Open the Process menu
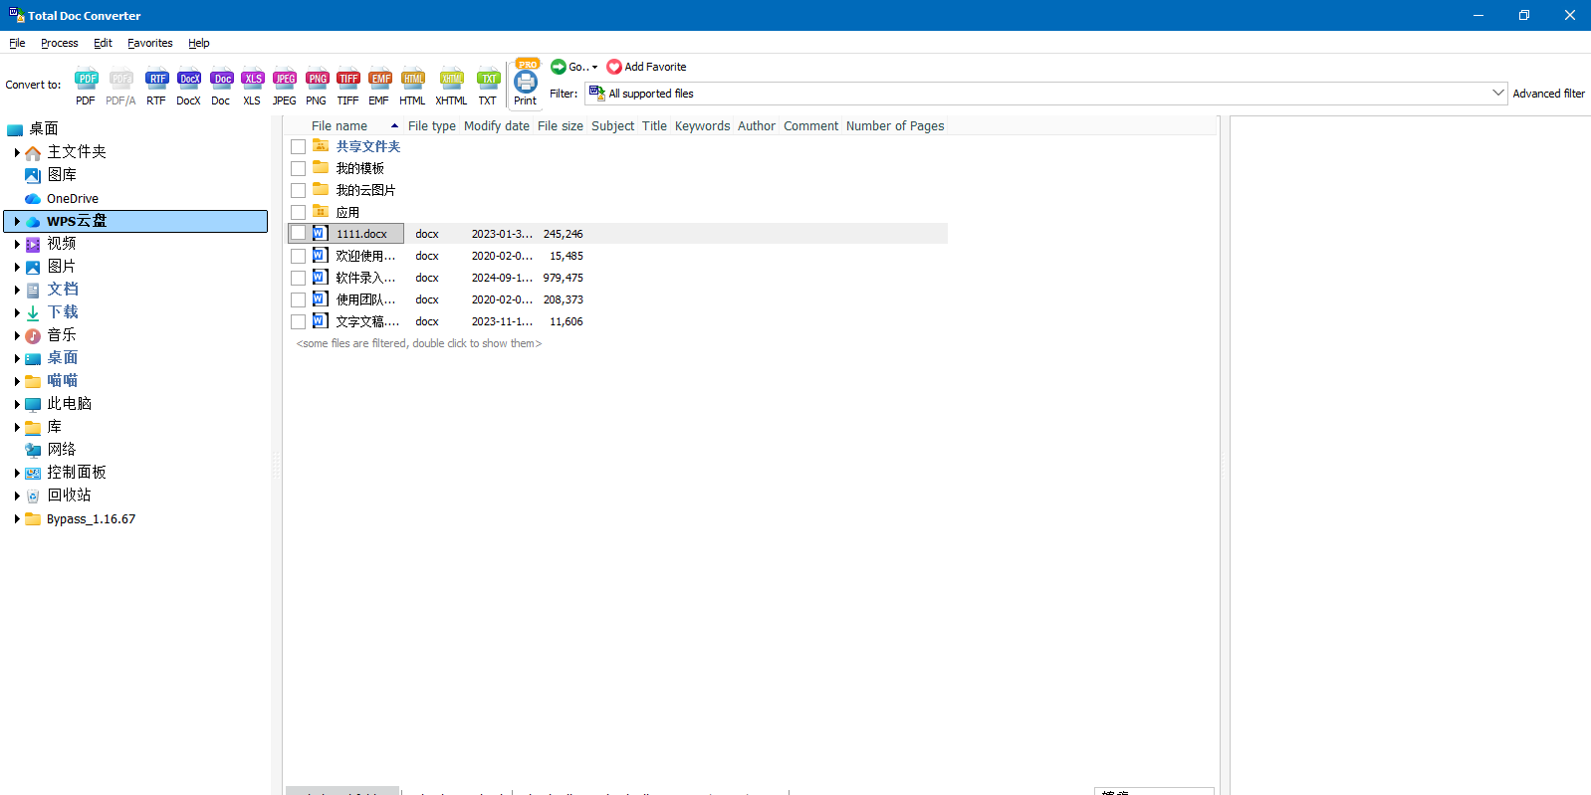 tap(59, 43)
